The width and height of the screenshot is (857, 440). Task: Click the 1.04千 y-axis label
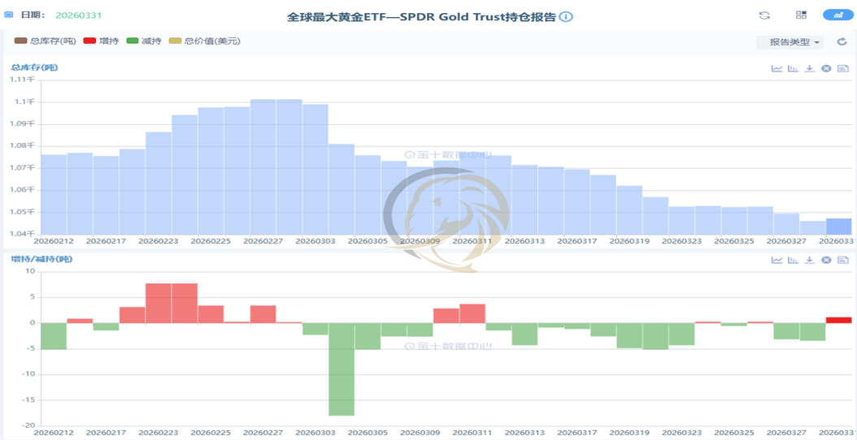point(24,234)
